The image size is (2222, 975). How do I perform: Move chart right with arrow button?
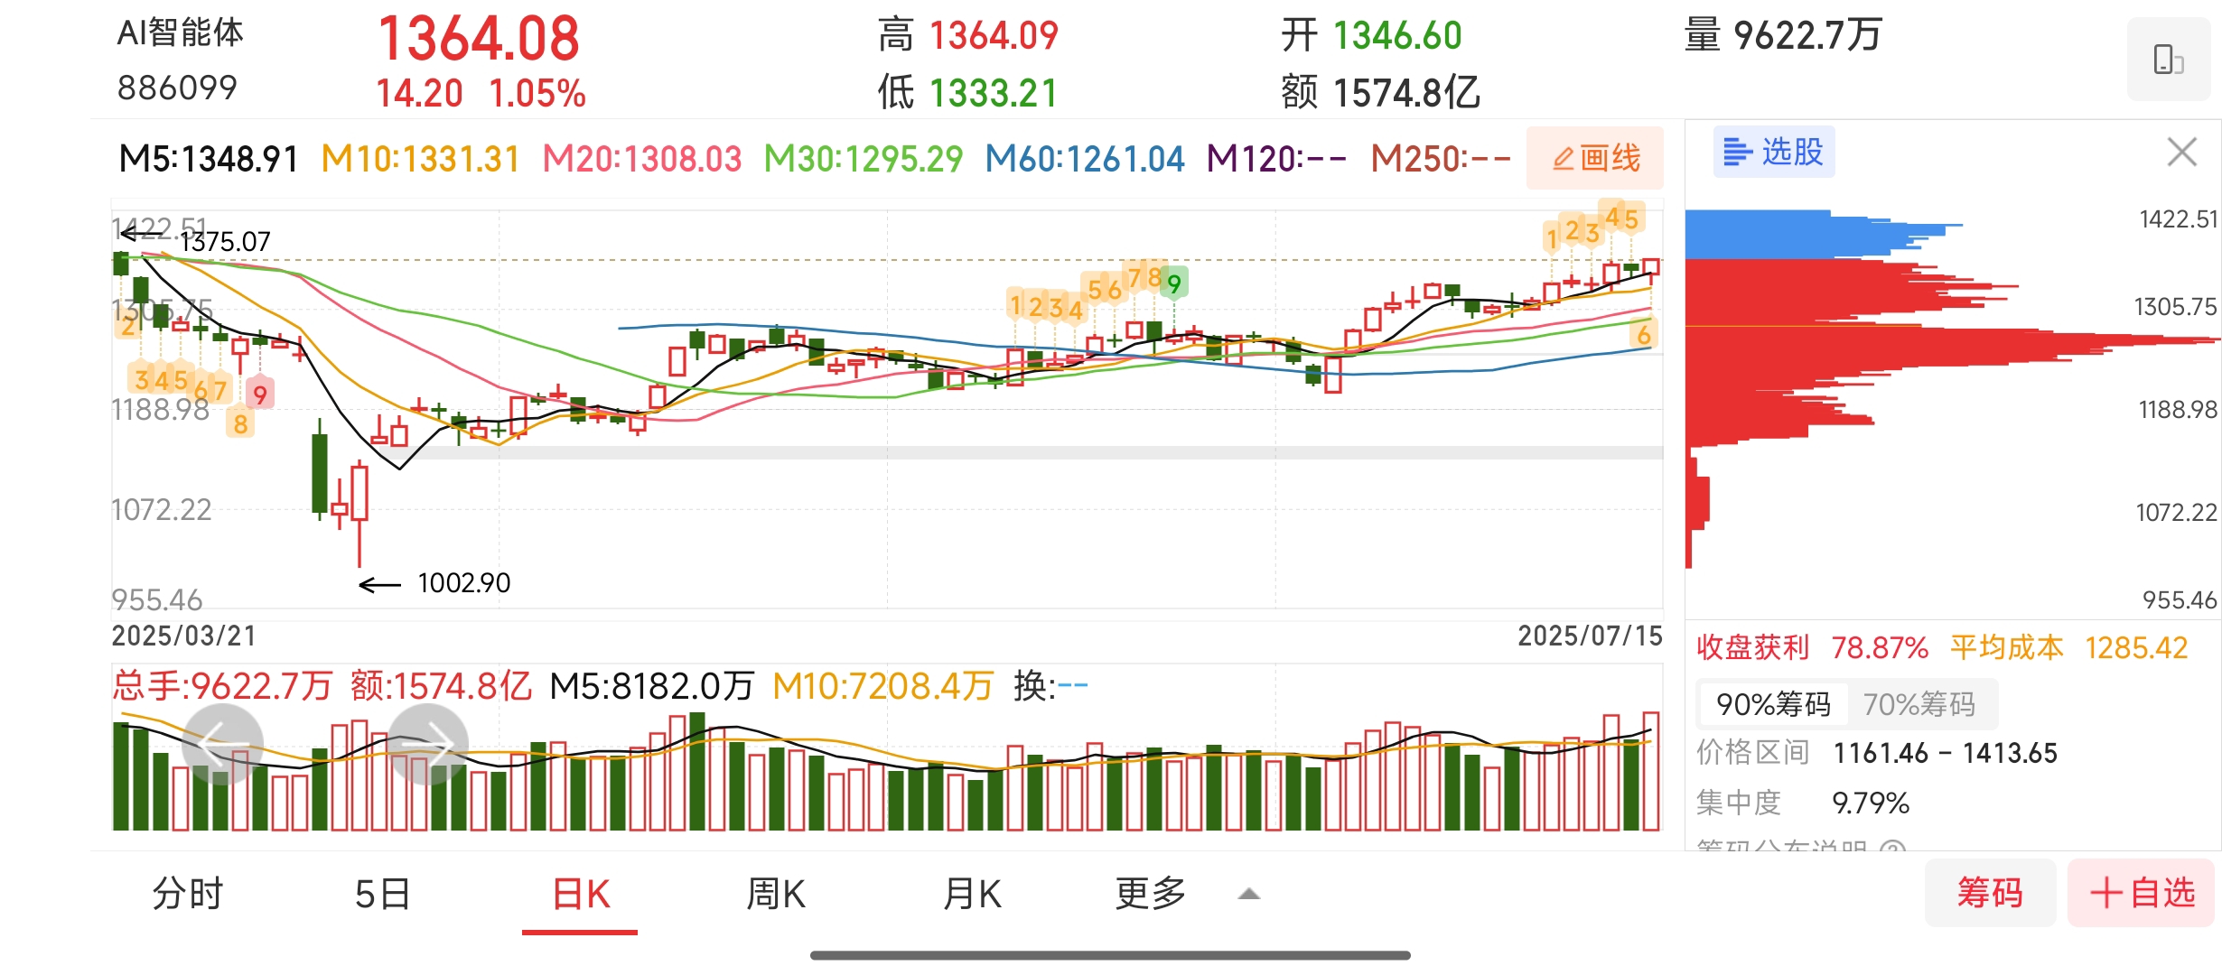tap(428, 744)
